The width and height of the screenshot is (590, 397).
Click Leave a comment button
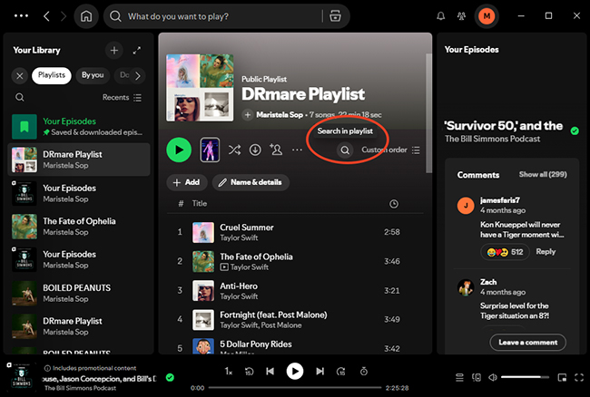pos(528,343)
